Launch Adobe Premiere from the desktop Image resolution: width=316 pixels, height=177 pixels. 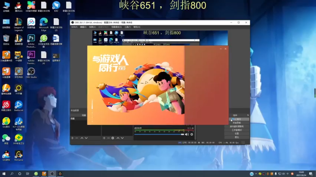(31, 57)
